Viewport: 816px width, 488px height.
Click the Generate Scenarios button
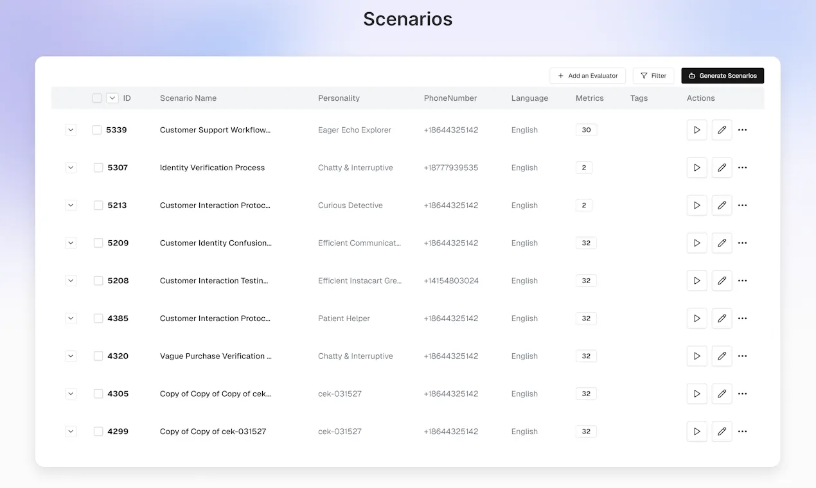click(x=722, y=76)
